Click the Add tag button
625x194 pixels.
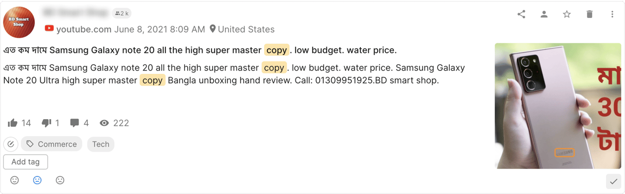click(x=25, y=162)
